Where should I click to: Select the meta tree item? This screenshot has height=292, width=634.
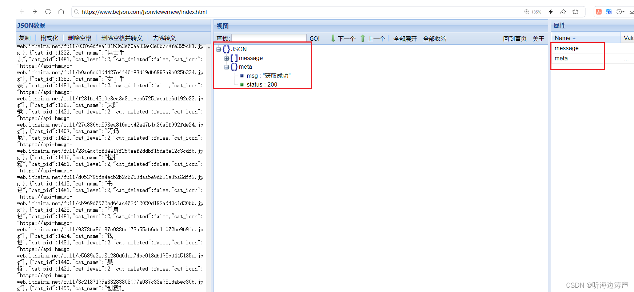coord(245,67)
